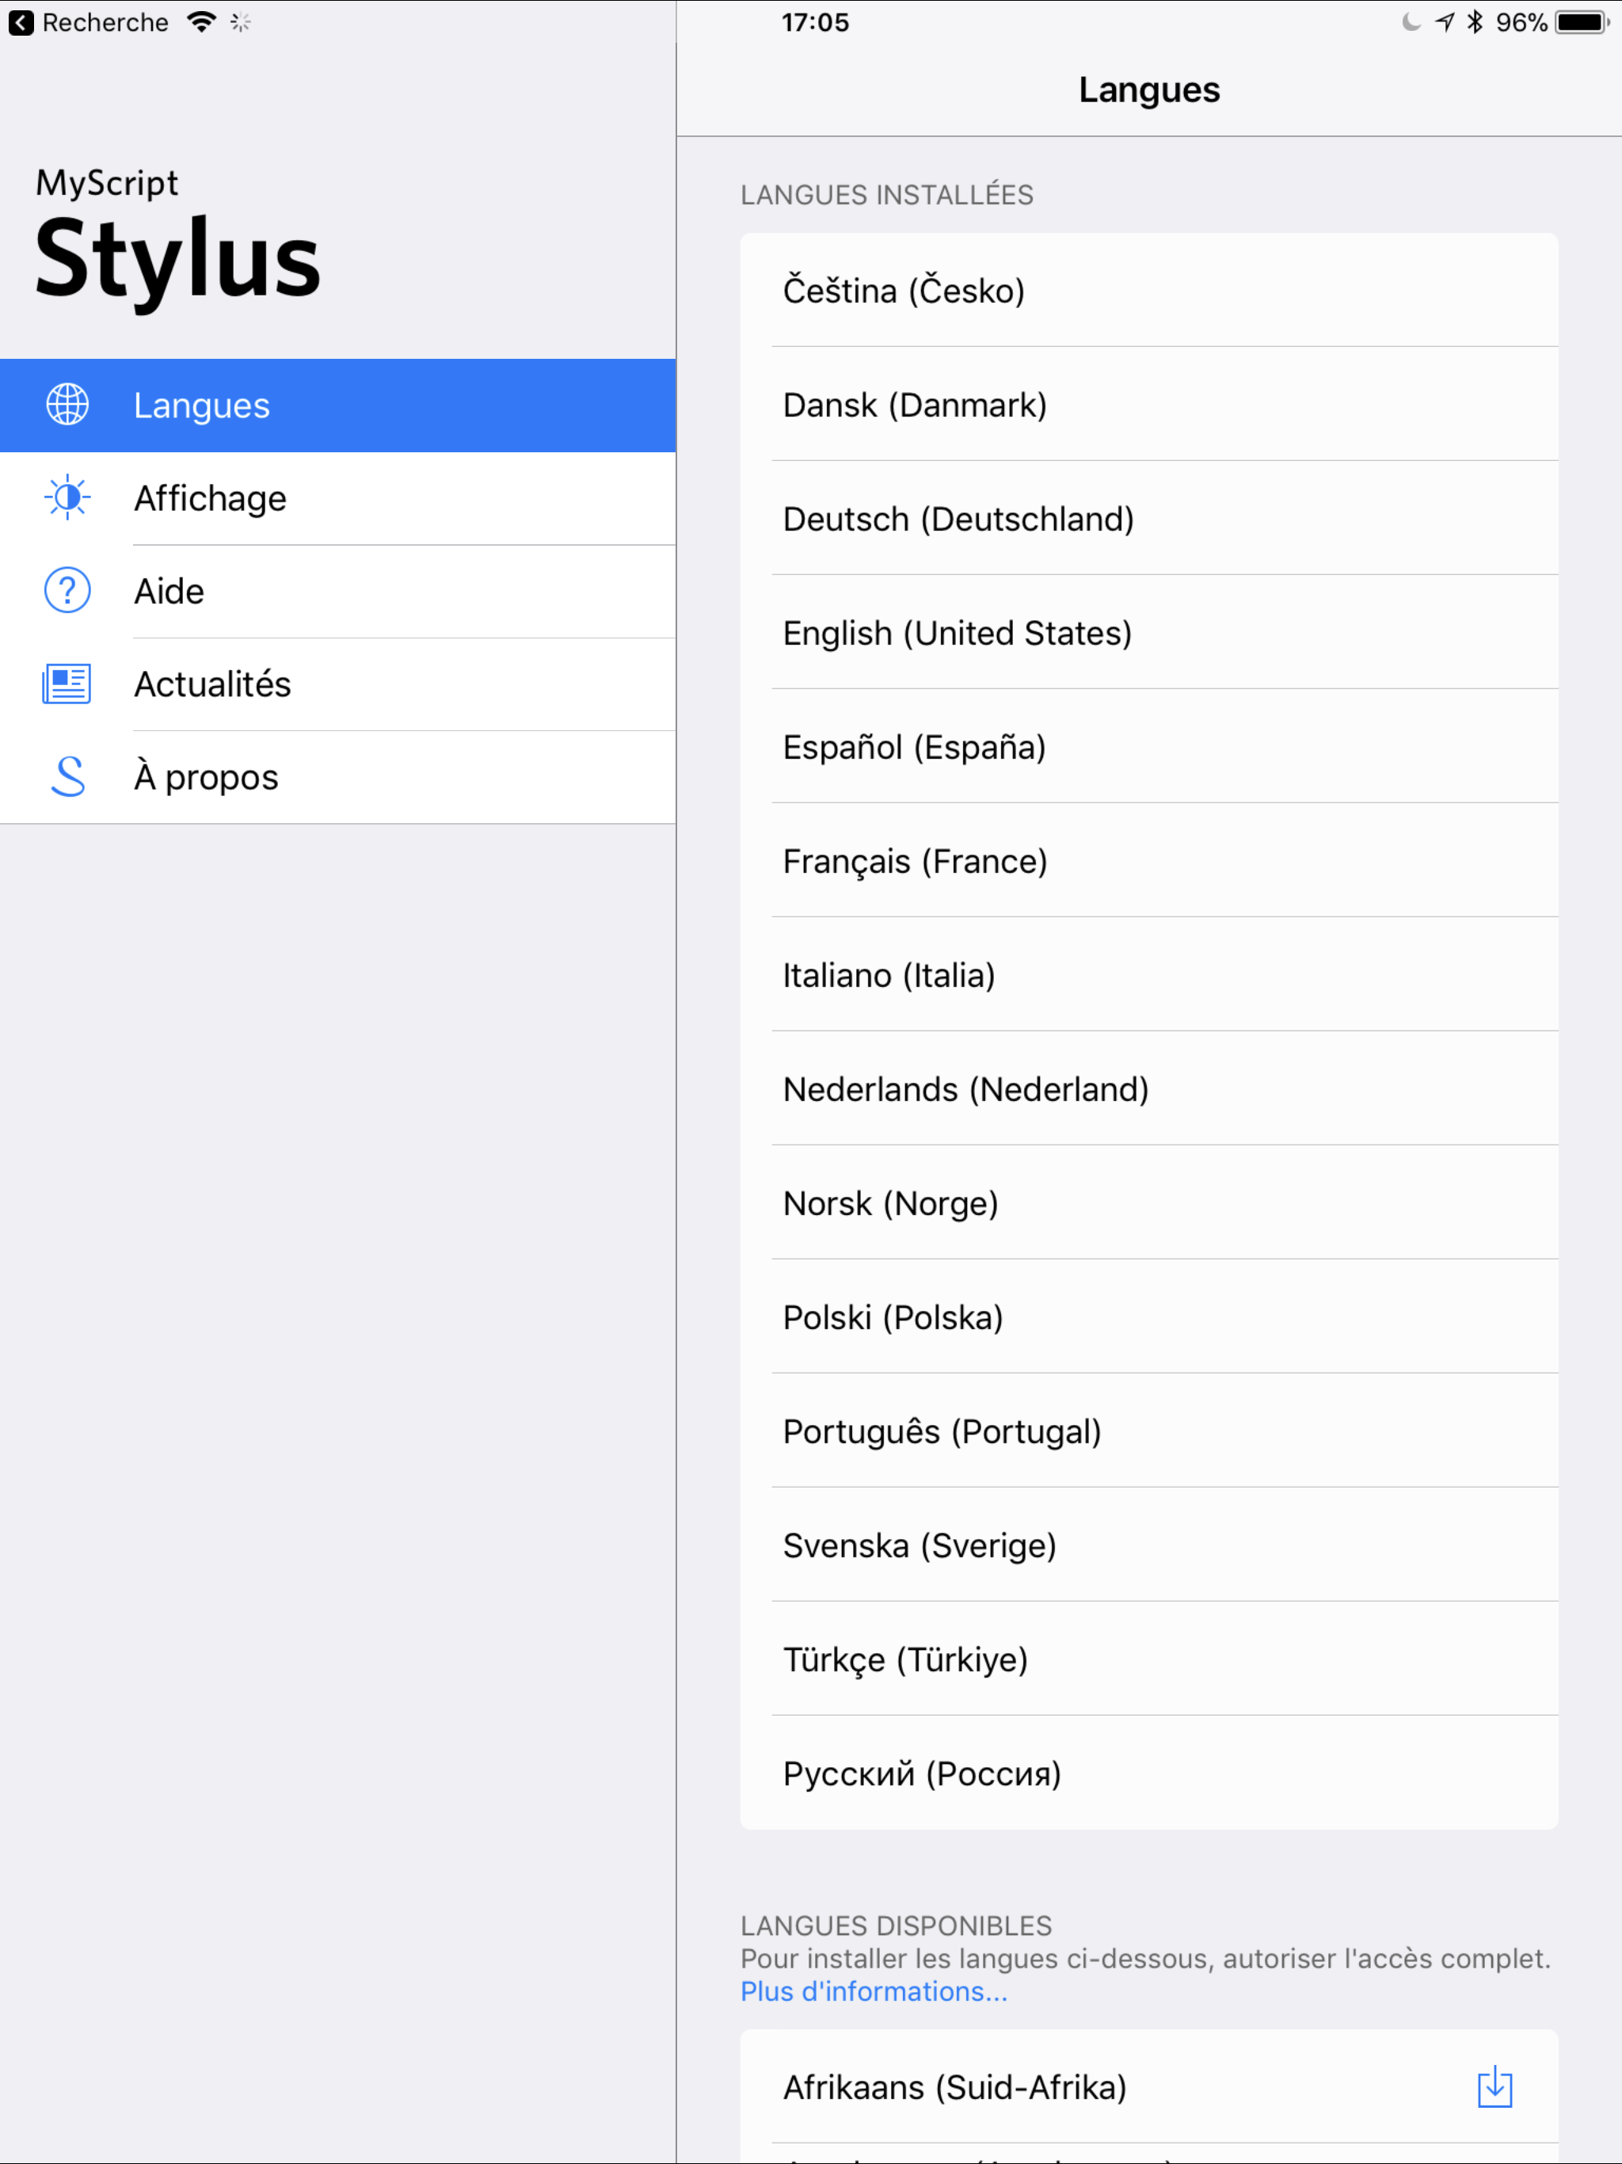The width and height of the screenshot is (1622, 2164).
Task: Click the stylized S icon for À propos
Action: (x=67, y=777)
